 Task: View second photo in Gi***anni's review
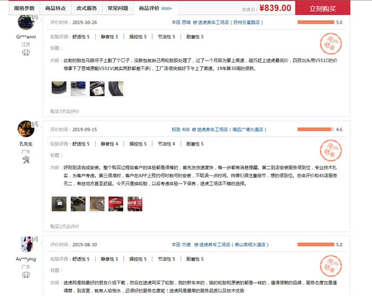[x=78, y=89]
